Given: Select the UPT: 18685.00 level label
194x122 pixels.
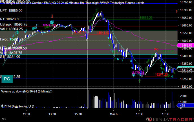Looking at the screenshot, I should coord(11,11).
